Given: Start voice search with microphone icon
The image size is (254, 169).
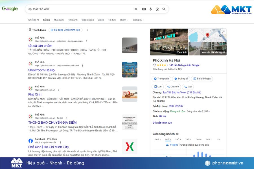Looking at the screenshot, I should (151, 9).
